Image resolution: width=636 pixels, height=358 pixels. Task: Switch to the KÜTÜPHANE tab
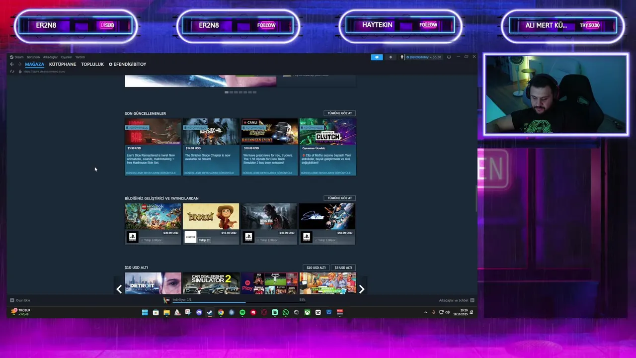(63, 64)
